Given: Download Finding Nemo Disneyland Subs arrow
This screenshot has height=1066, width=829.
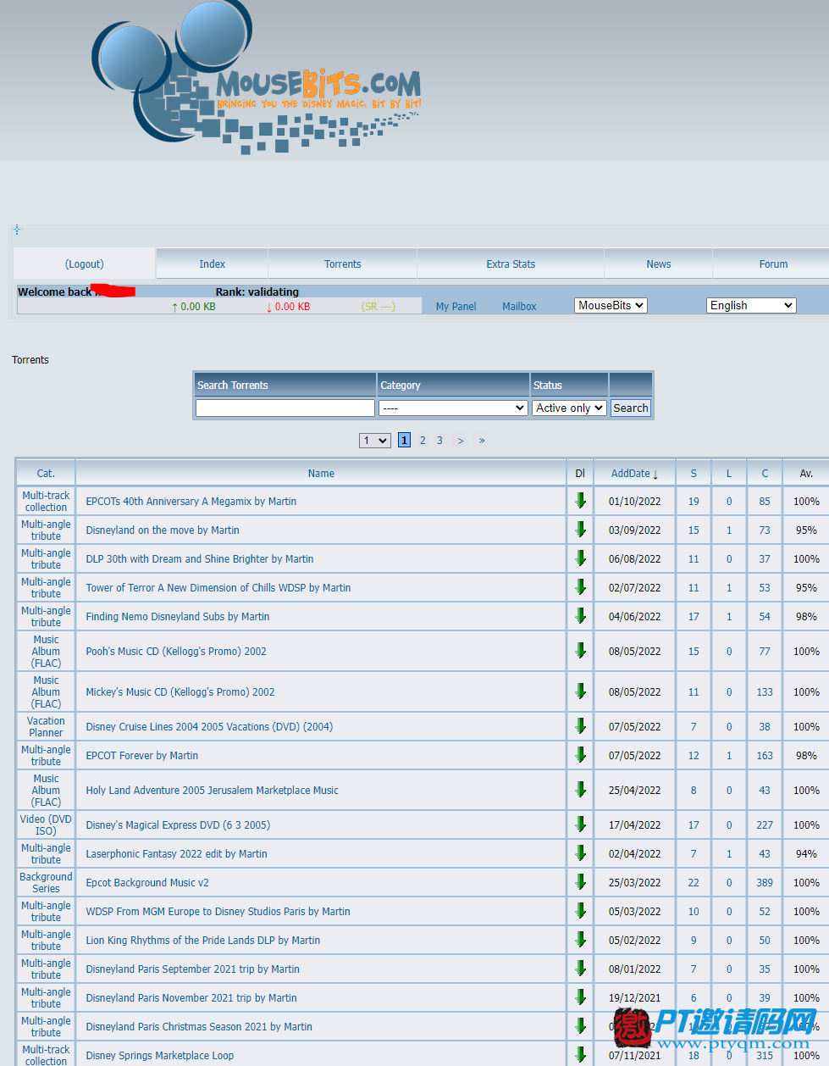Looking at the screenshot, I should tap(580, 616).
